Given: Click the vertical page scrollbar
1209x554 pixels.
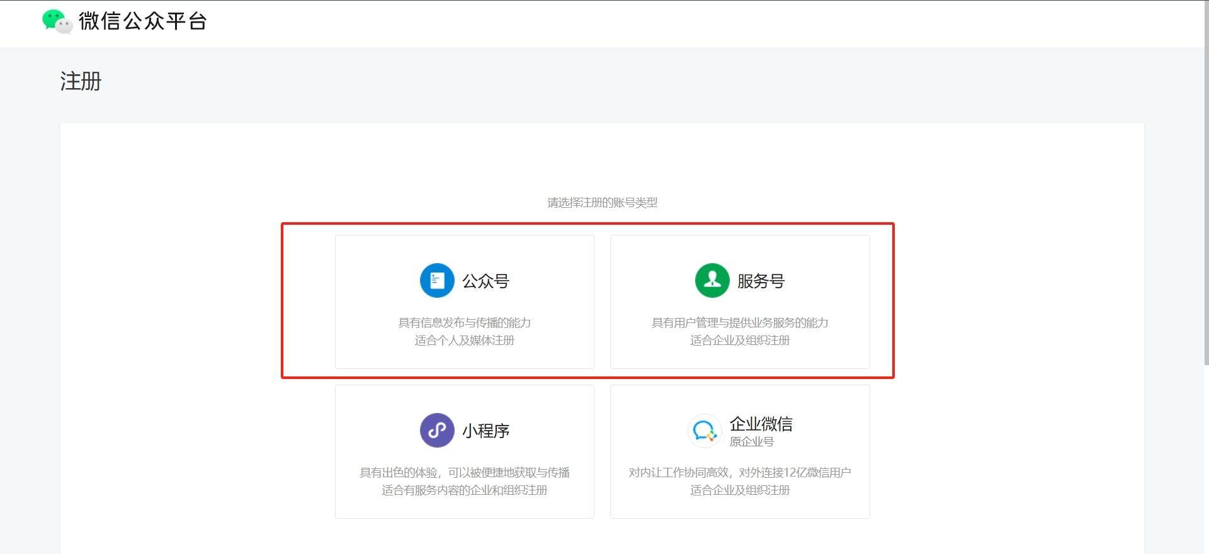Looking at the screenshot, I should point(1206,183).
